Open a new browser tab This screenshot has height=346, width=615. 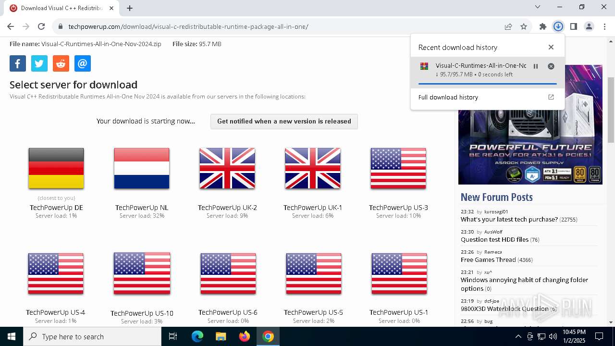point(130,8)
